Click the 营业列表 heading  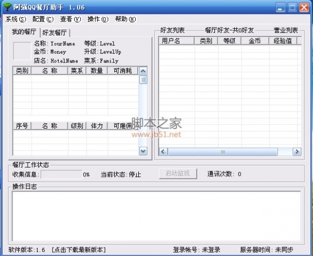pos(286,30)
